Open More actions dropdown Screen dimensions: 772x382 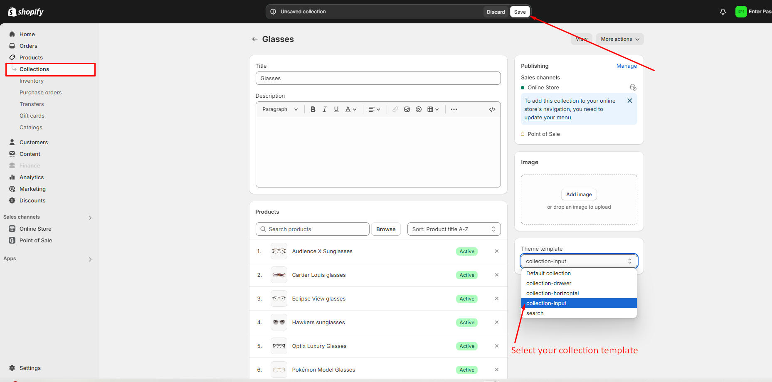620,39
